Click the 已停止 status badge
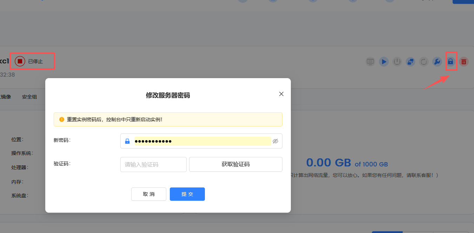This screenshot has height=233, width=474. [32, 61]
